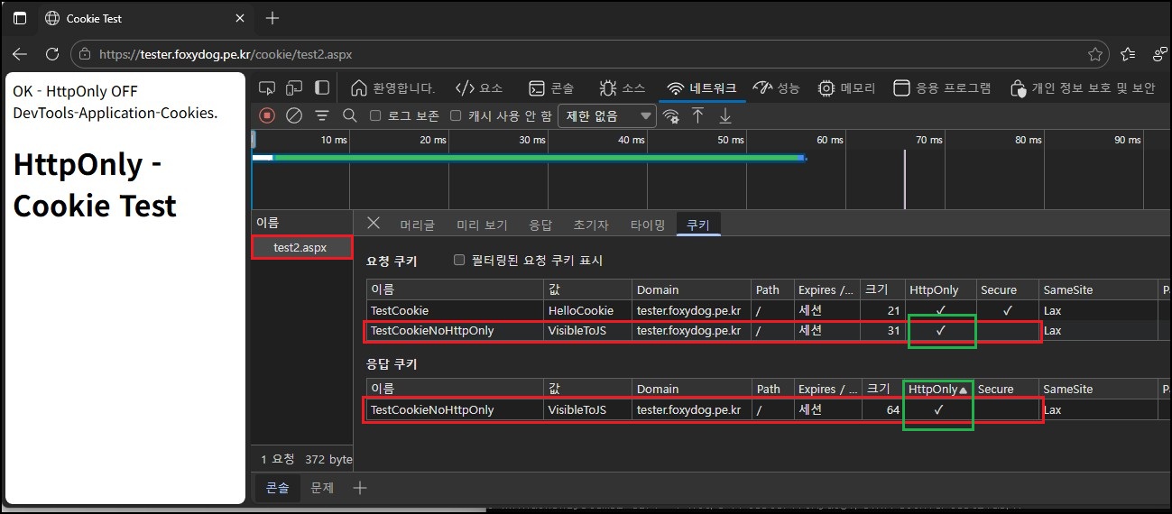Viewport: 1172px width, 514px height.
Task: Bookmark this page with the star icon
Action: (1095, 54)
